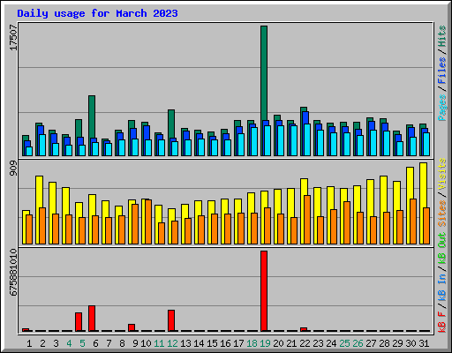Click the 17507 hits axis value
This screenshot has width=452, height=353.
click(14, 38)
